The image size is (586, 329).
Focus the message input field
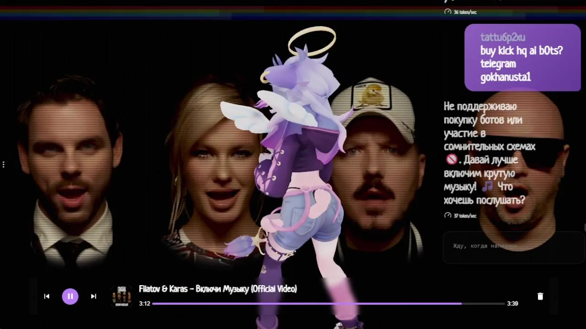coord(514,247)
